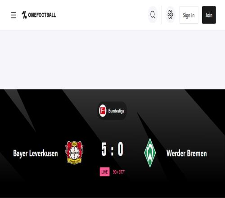Open the hamburger navigation menu

pyautogui.click(x=13, y=15)
